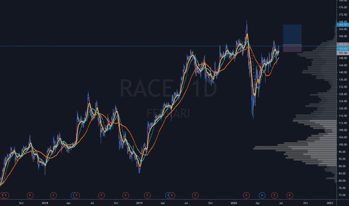This screenshot has width=349, height=206.
Task: Open the blue dividend D marker after Apr 2020
Action: click(262, 196)
